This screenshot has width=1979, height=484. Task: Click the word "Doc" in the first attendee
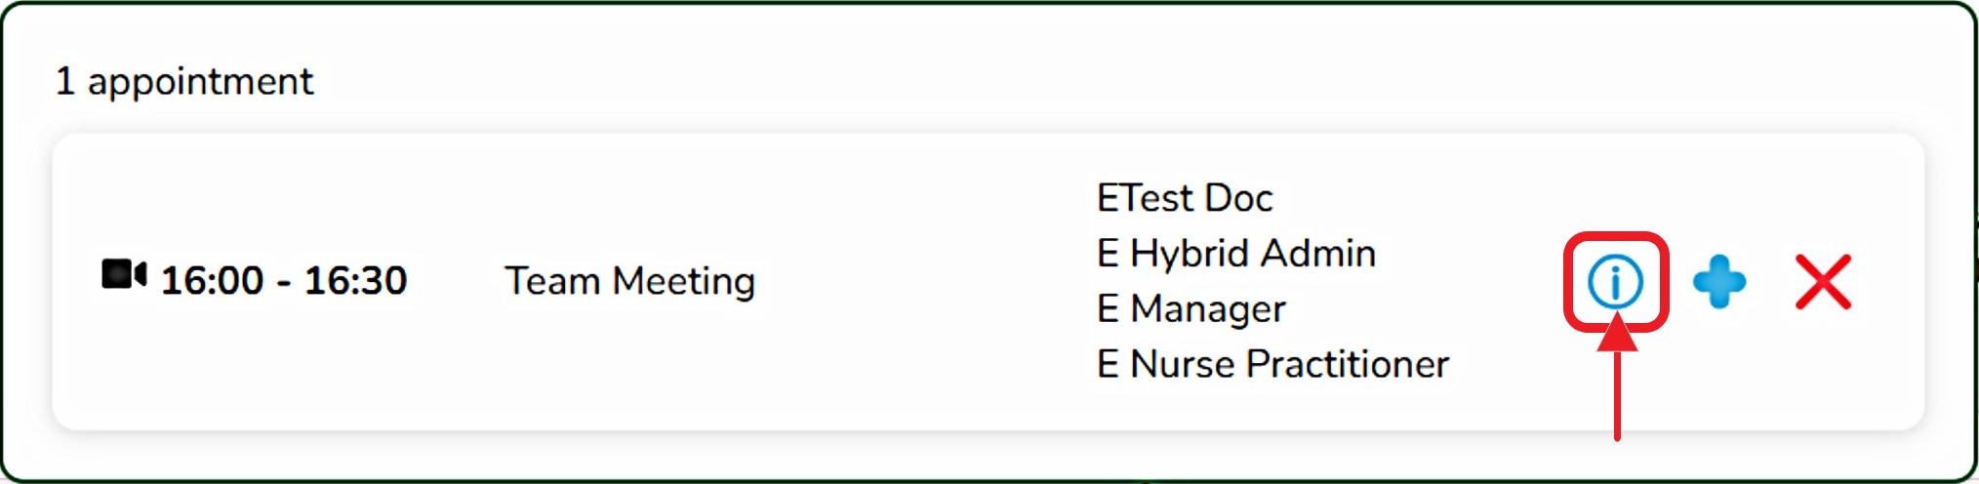1238,198
